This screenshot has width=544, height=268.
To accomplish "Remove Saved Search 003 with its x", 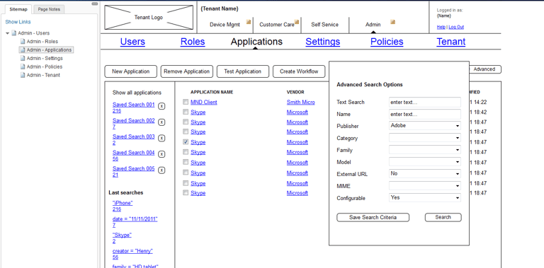I will (161, 138).
